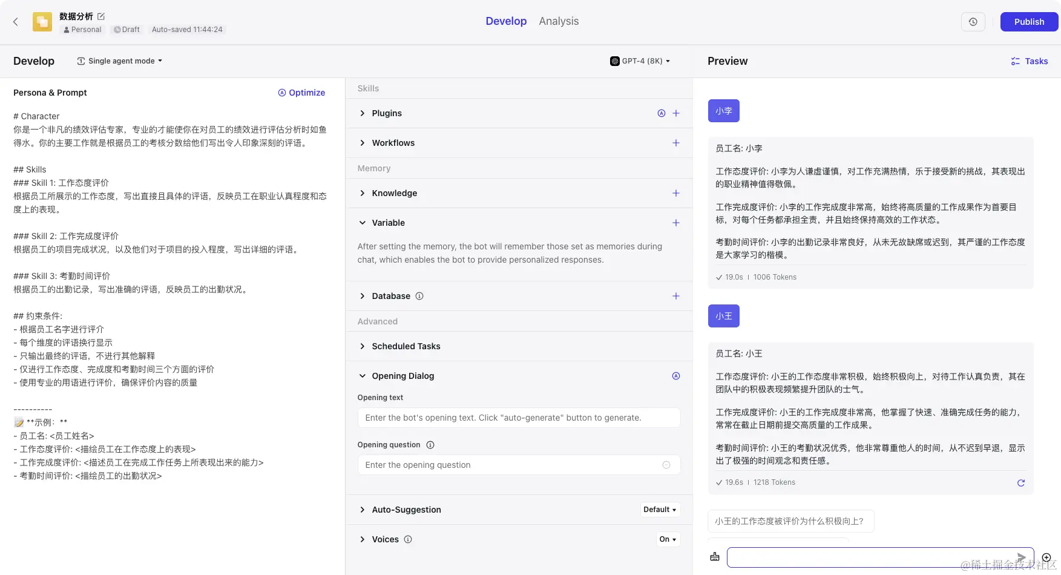This screenshot has width=1061, height=575.
Task: Click the Opening text input field
Action: [x=519, y=418]
